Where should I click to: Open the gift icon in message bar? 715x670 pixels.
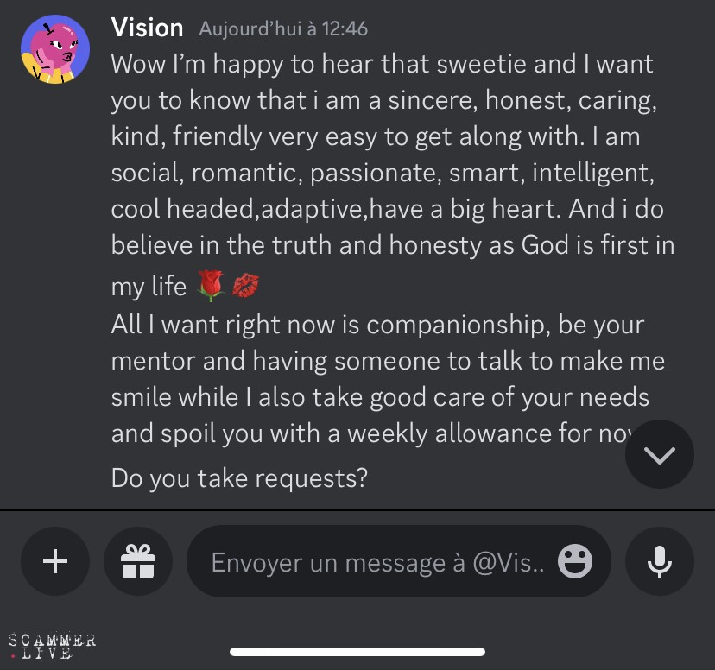click(138, 562)
